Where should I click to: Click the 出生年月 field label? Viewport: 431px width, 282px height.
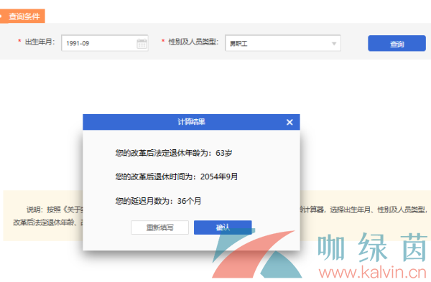pos(40,42)
